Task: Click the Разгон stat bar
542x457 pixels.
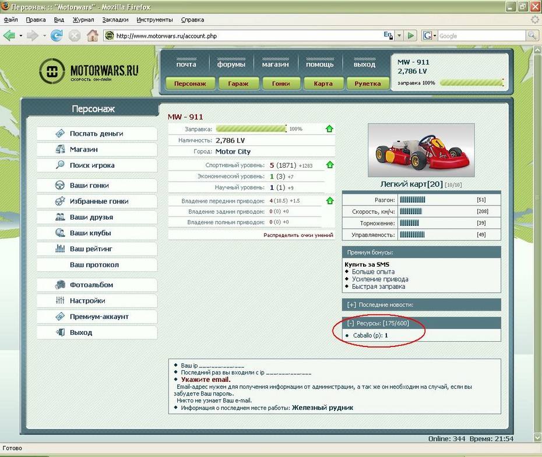Action: tap(413, 200)
